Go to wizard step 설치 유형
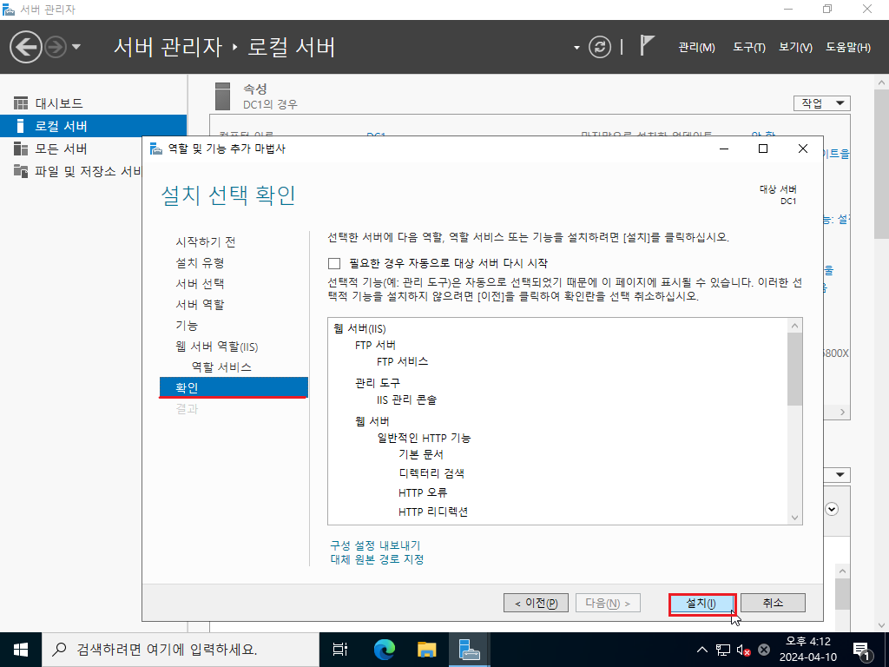The width and height of the screenshot is (889, 667). tap(200, 262)
